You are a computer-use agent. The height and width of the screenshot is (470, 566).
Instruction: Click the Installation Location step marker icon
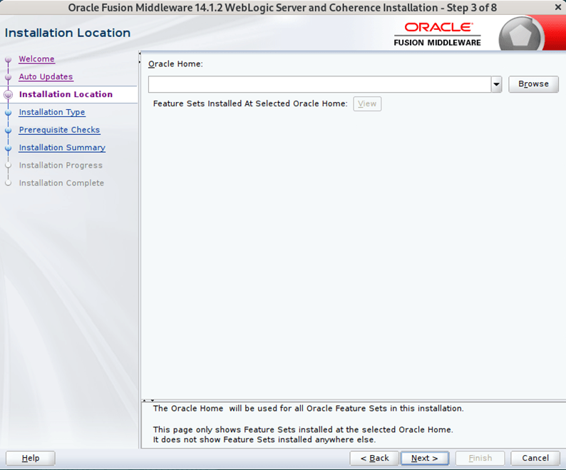[x=9, y=95]
